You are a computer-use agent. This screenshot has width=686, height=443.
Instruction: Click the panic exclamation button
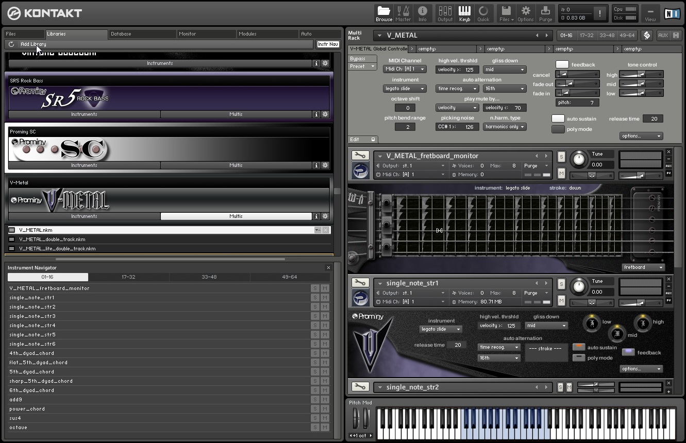click(600, 14)
